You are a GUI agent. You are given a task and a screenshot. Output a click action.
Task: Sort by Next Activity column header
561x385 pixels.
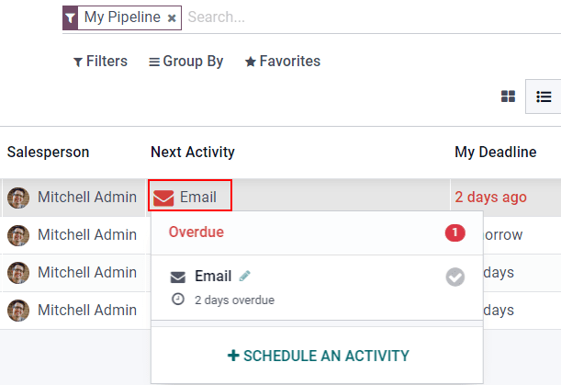coord(193,153)
